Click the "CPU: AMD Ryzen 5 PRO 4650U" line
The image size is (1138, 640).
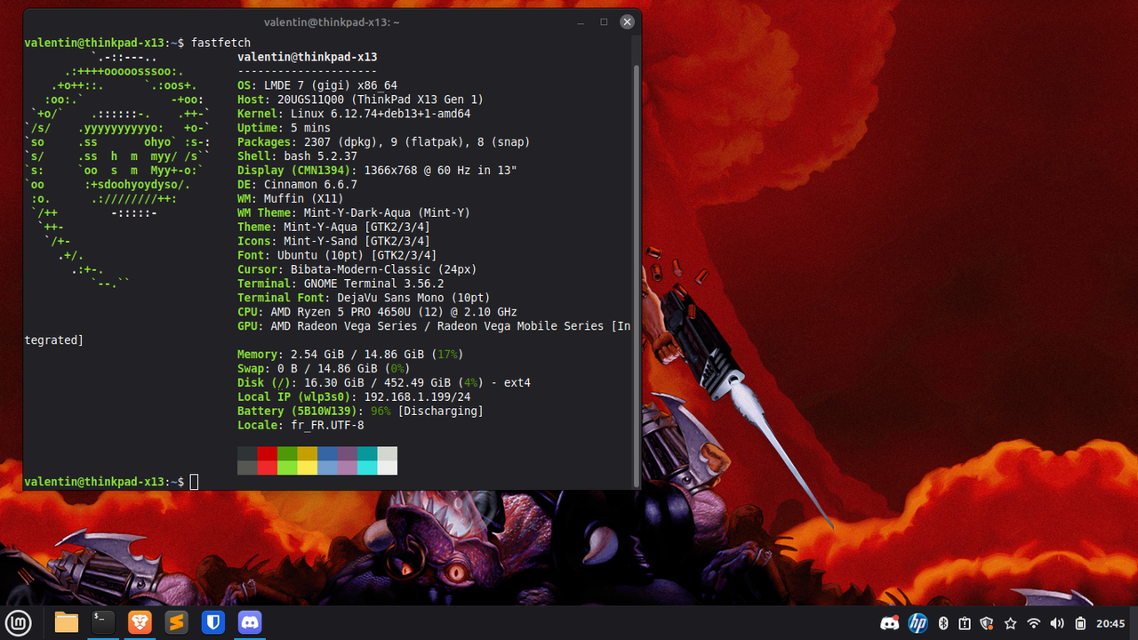(377, 313)
